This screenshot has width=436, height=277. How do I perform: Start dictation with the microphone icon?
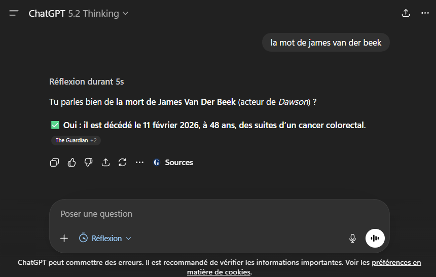click(x=352, y=239)
